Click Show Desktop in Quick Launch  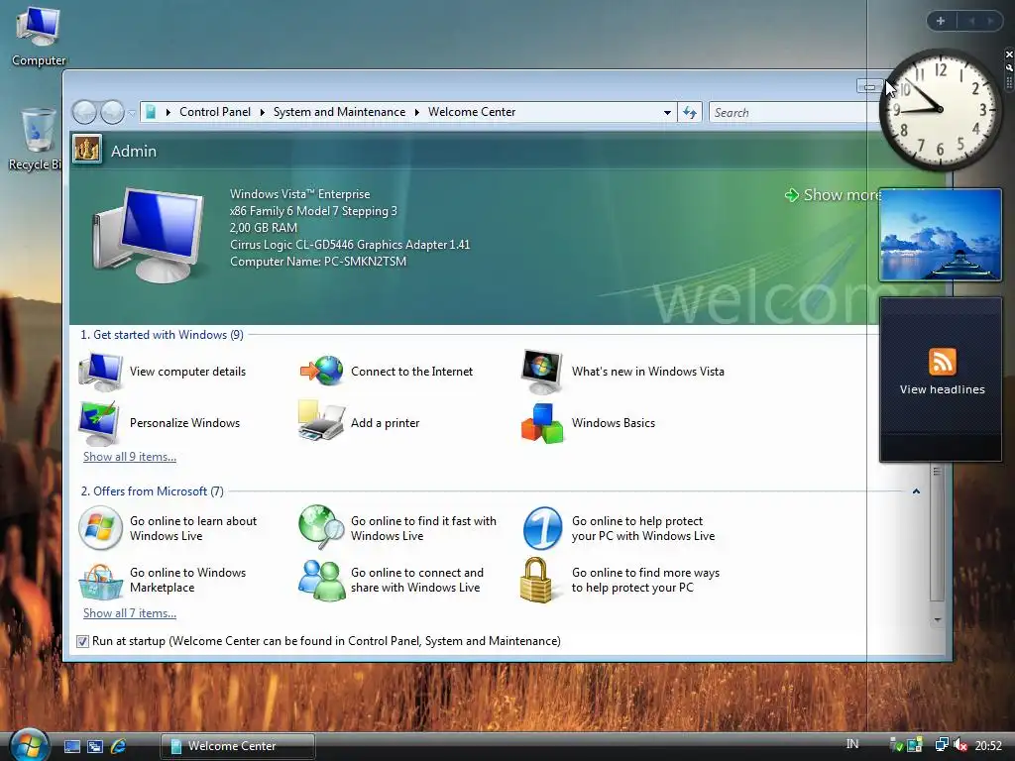(71, 746)
